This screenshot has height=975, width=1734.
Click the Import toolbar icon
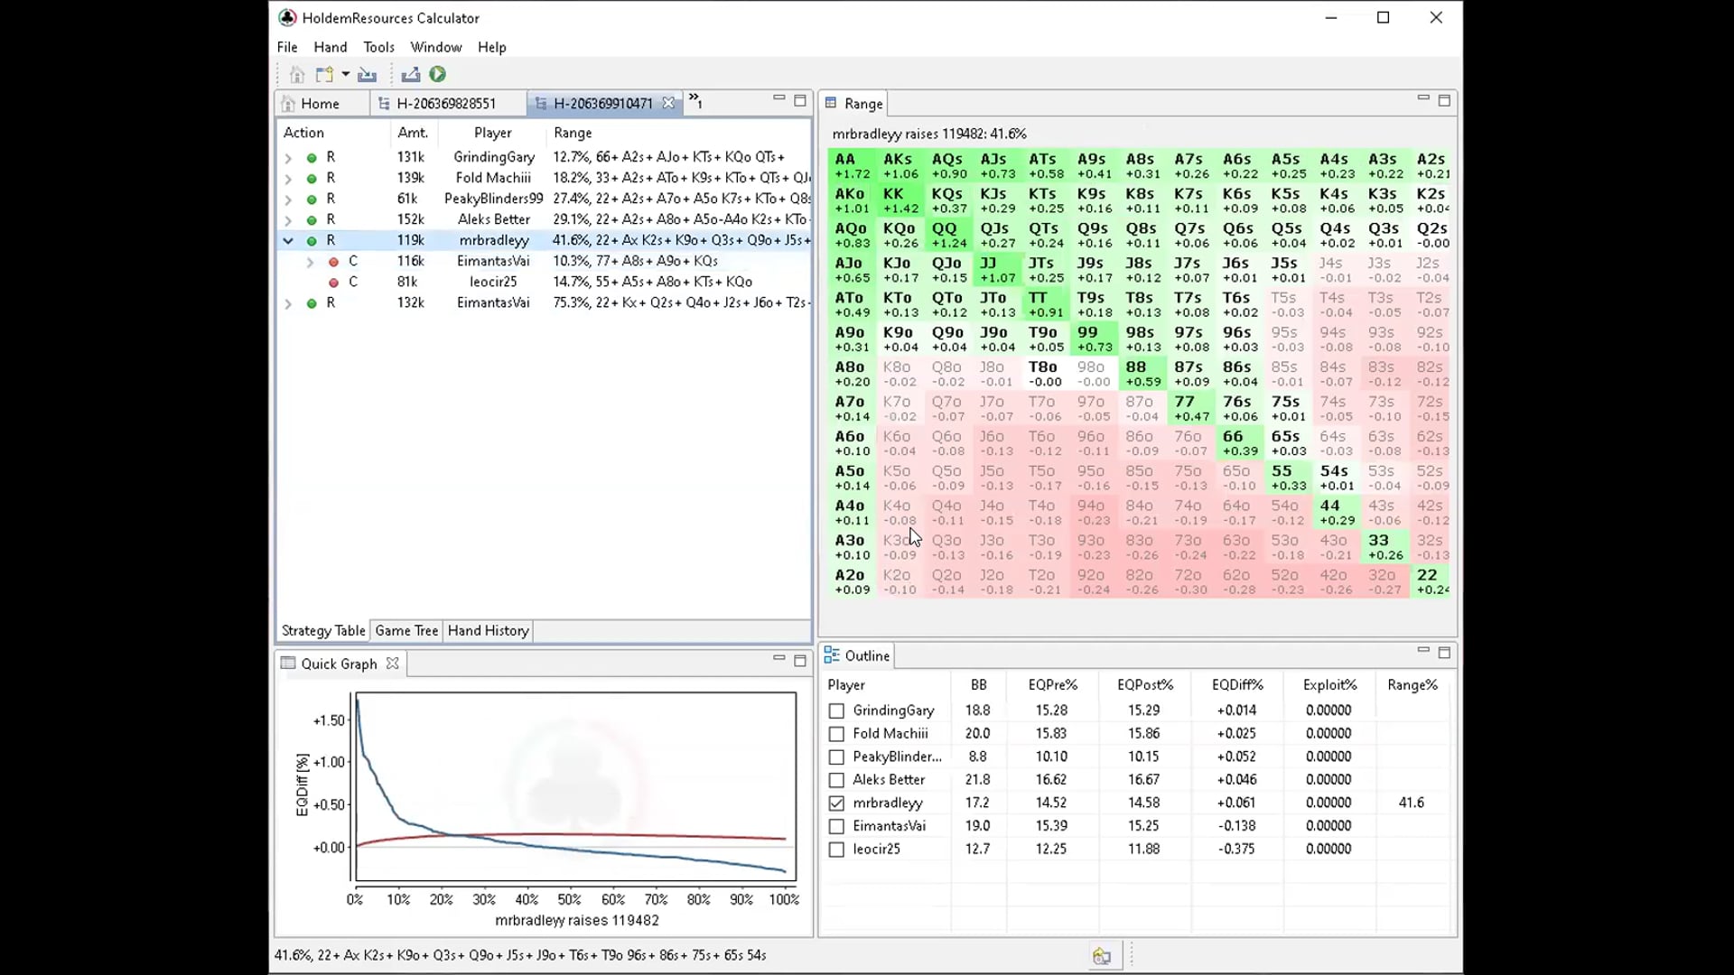(367, 75)
